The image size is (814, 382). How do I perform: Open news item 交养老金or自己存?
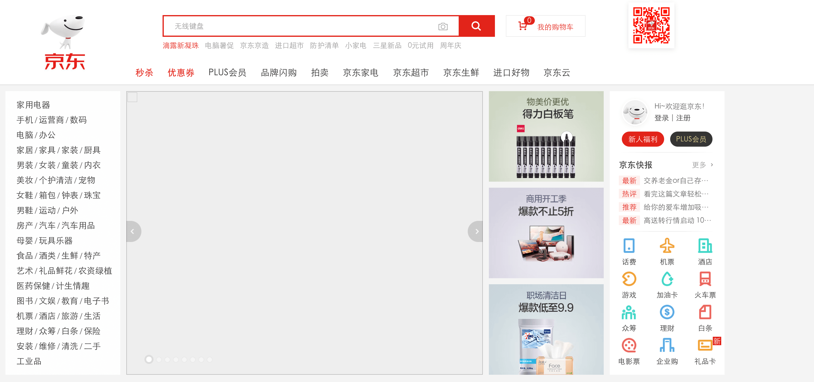(x=676, y=180)
